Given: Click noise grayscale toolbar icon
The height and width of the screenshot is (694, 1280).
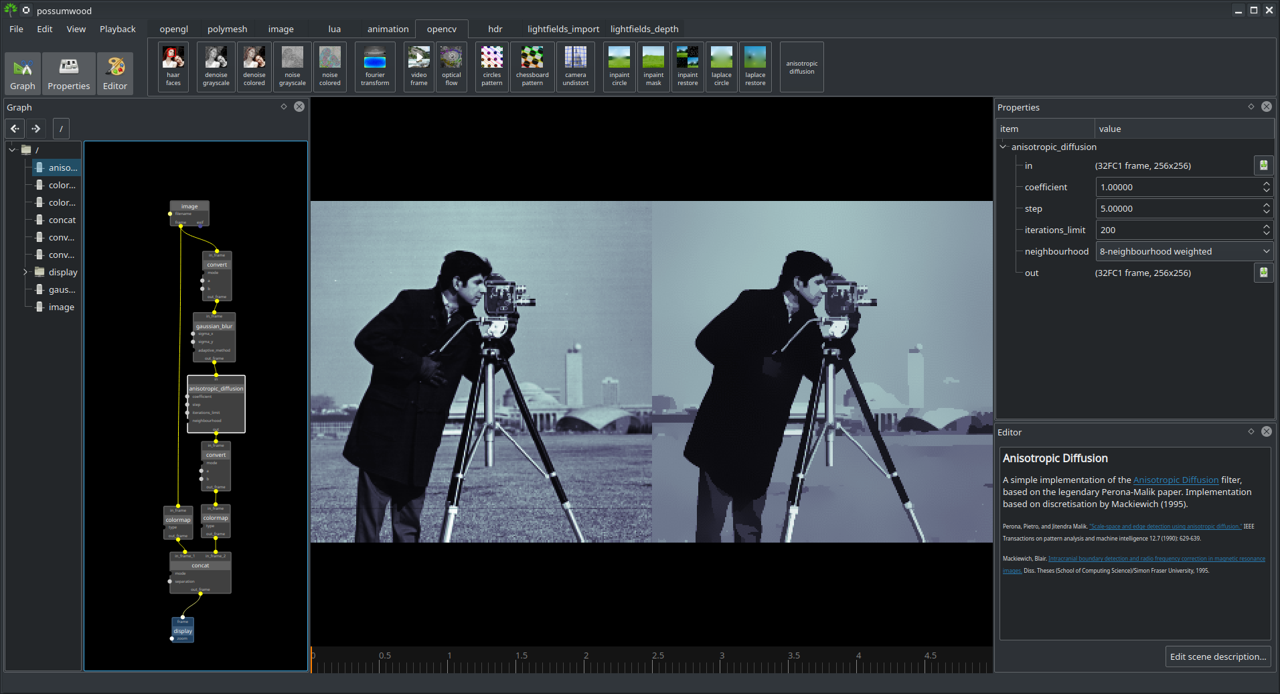Looking at the screenshot, I should [x=293, y=66].
